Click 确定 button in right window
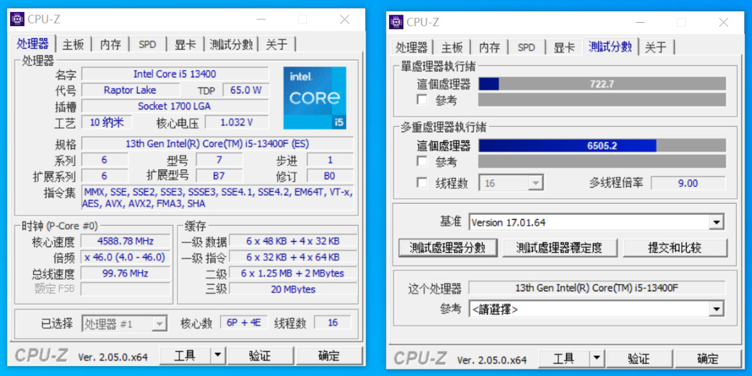The height and width of the screenshot is (376, 752). pos(708,358)
